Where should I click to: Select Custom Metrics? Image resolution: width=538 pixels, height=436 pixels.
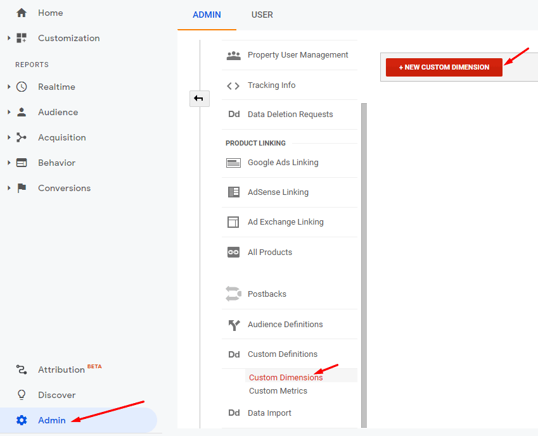point(278,391)
